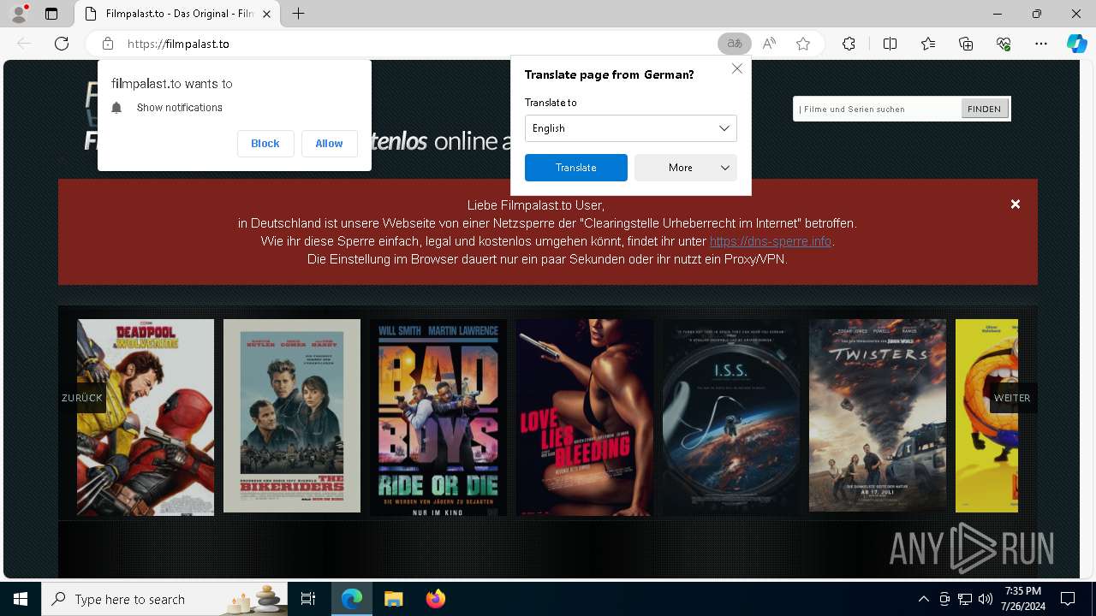This screenshot has height=616, width=1096.
Task: Show hidden system tray icons
Action: click(x=923, y=599)
